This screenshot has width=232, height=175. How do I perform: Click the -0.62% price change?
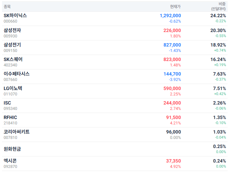click(175, 21)
